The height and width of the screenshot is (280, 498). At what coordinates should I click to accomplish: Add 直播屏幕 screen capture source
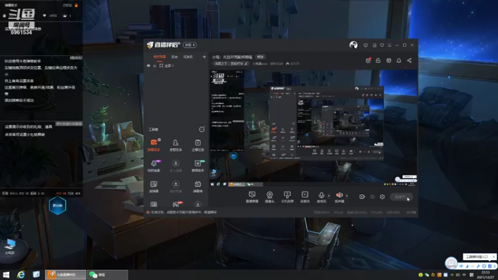tap(252, 197)
